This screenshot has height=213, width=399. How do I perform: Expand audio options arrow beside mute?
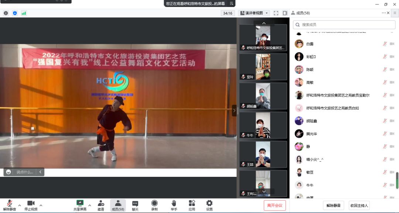pyautogui.click(x=20, y=205)
